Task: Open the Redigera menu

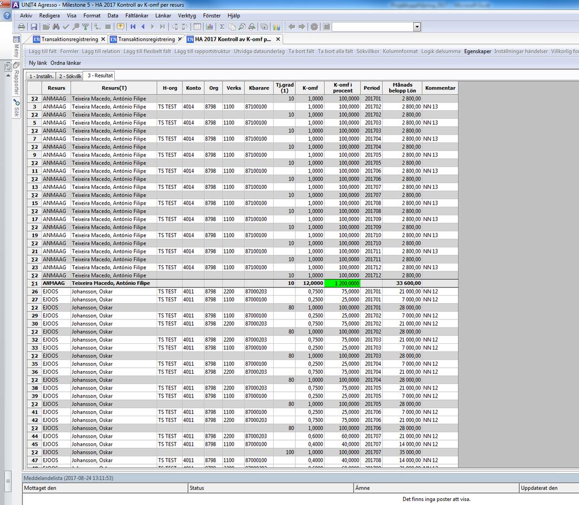Action: [x=50, y=15]
